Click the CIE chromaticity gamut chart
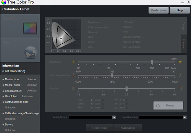Screen dimensions: 191x133 (66, 34)
